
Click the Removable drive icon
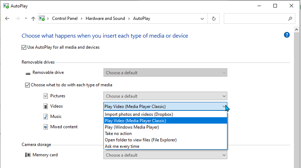(28, 73)
